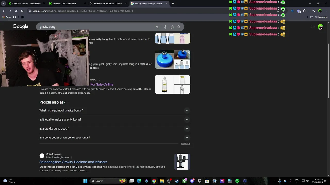Screen dimensions: 330x185
Task: Submit search with the magnifier icon
Action: (x=179, y=27)
